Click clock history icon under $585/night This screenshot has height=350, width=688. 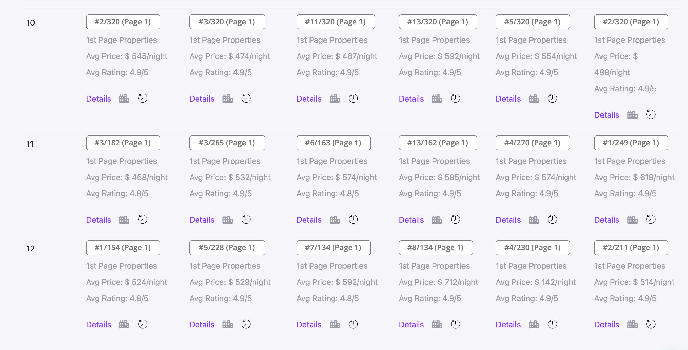[x=456, y=219]
